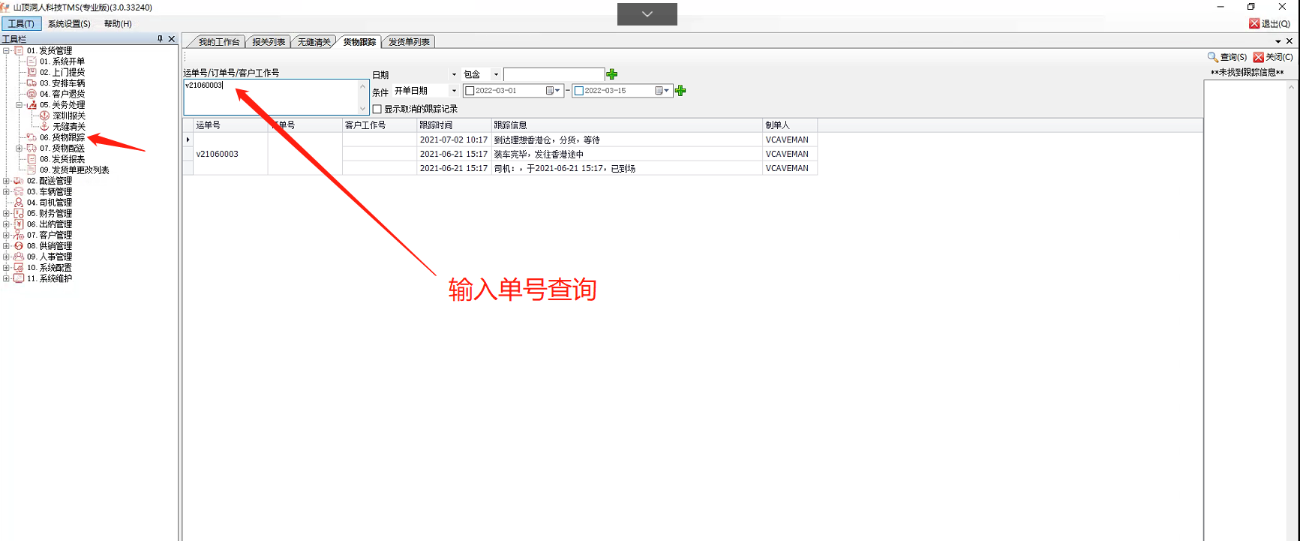Viewport: 1300px width, 541px height.
Task: Open the 包含 operator dropdown
Action: [x=496, y=74]
